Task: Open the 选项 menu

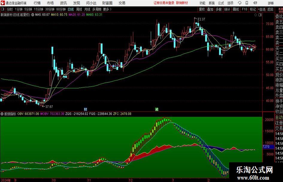Action: click(230, 3)
